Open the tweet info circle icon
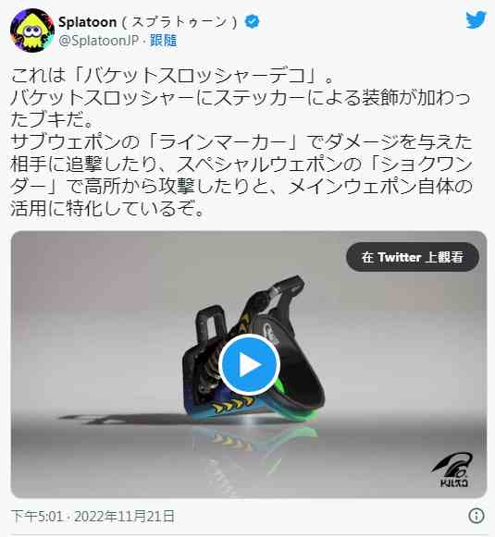Screen dimensions: 495x537 tap(476, 516)
